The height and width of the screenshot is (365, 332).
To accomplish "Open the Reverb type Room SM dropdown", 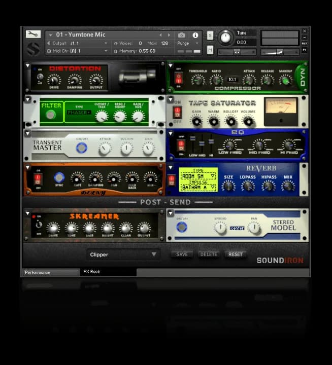I will 198,176.
